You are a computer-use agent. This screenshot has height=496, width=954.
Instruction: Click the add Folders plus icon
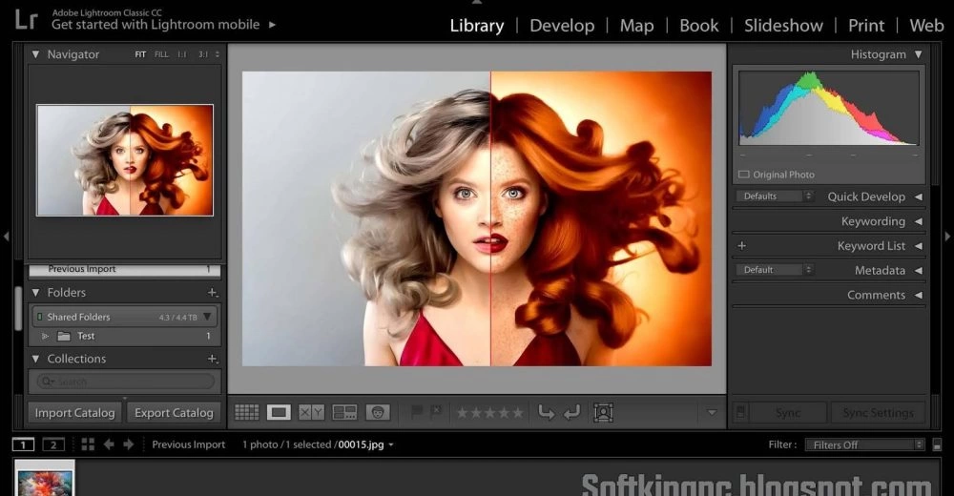click(x=212, y=293)
